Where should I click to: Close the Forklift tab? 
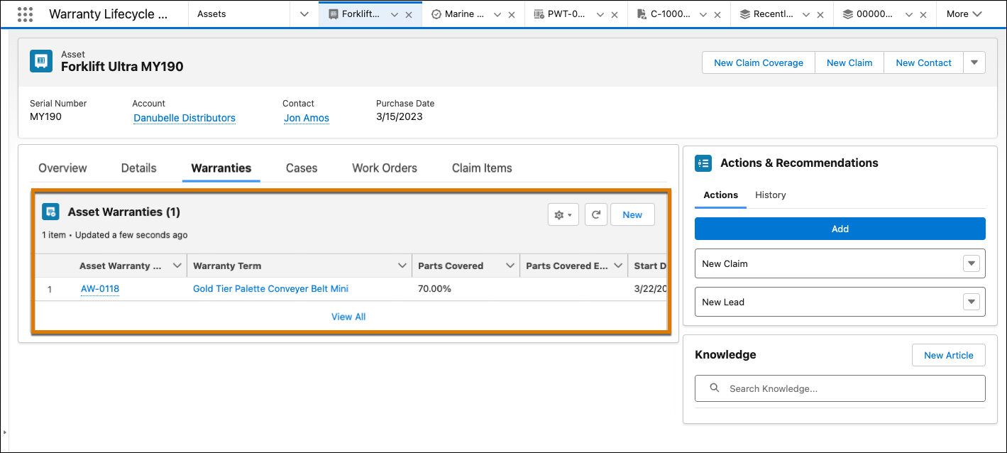pos(408,13)
